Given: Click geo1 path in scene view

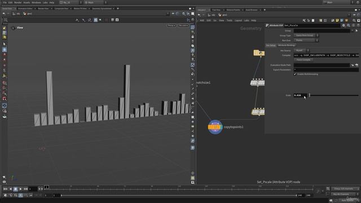Looking at the screenshot, I should coord(28,14).
